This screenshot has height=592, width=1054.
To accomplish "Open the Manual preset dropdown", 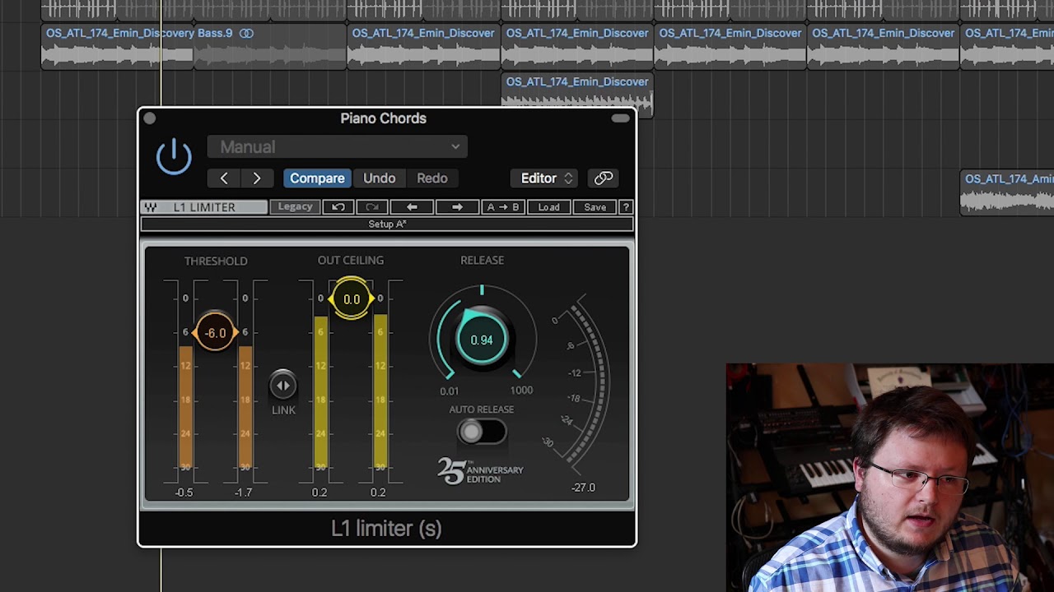I will (x=338, y=147).
